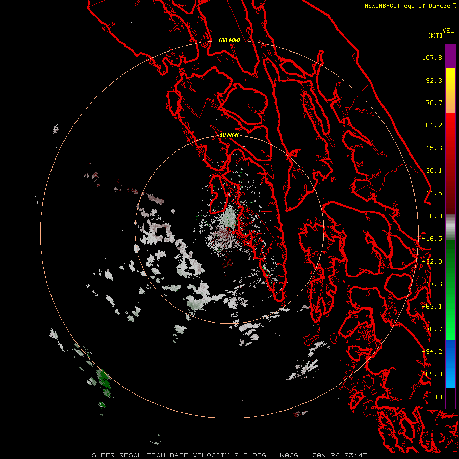Click the -47.6 legend value
The width and height of the screenshot is (459, 459).
tap(432, 284)
